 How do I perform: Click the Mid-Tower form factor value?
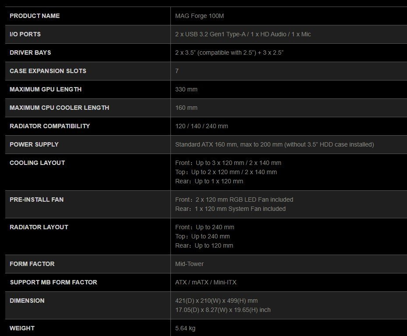click(189, 264)
